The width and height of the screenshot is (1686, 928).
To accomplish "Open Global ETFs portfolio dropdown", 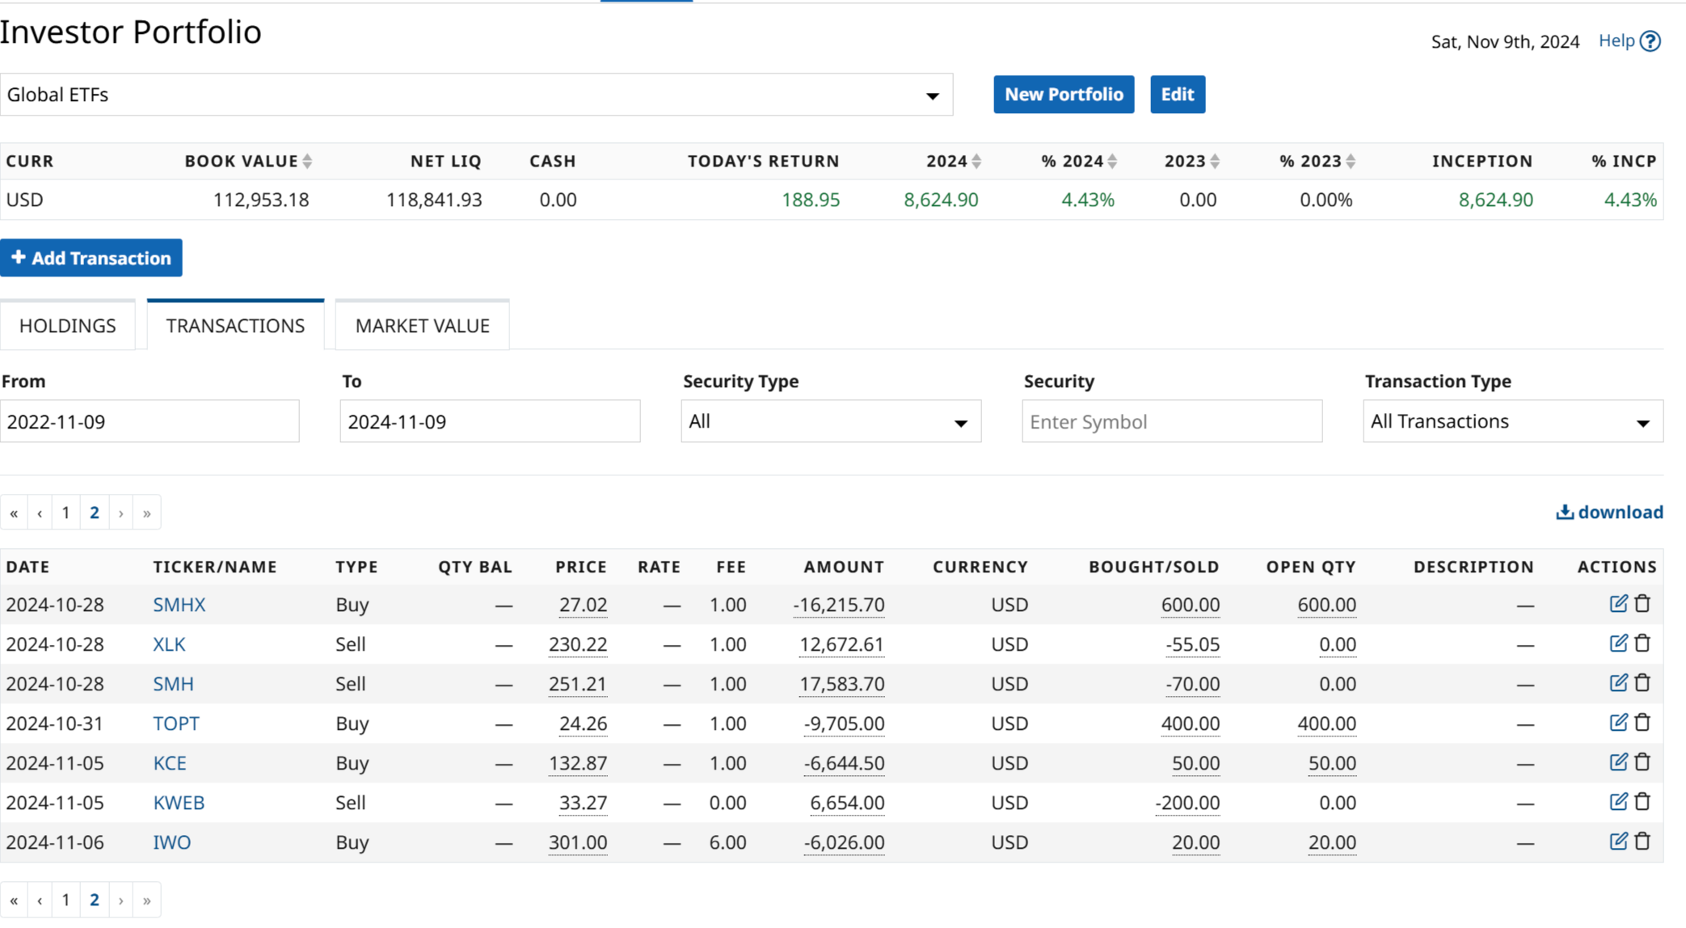I will pos(476,95).
